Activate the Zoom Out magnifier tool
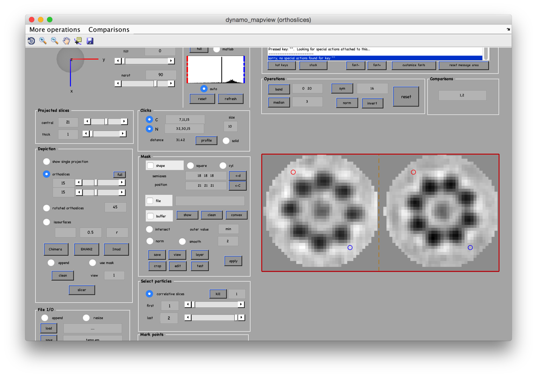The width and height of the screenshot is (537, 377). pos(54,41)
